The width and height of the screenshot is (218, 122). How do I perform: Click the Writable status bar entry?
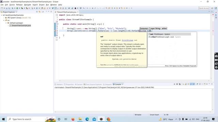138,115
